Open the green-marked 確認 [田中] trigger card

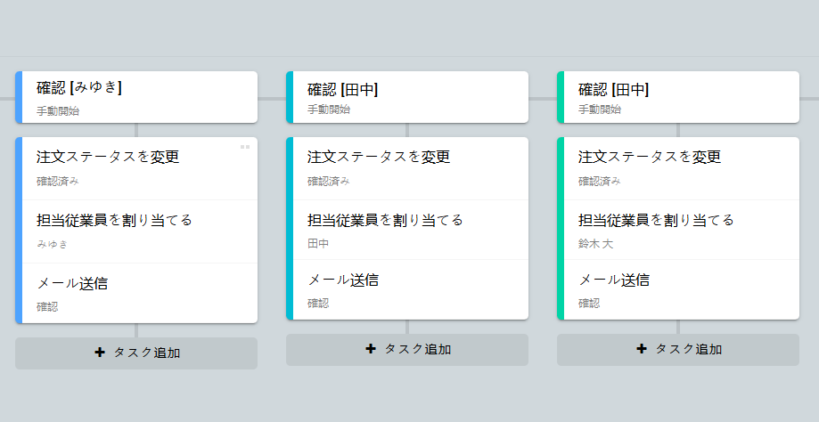678,97
